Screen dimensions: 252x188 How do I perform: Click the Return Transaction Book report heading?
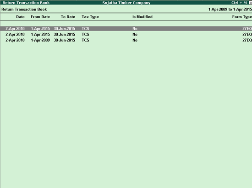point(24,10)
